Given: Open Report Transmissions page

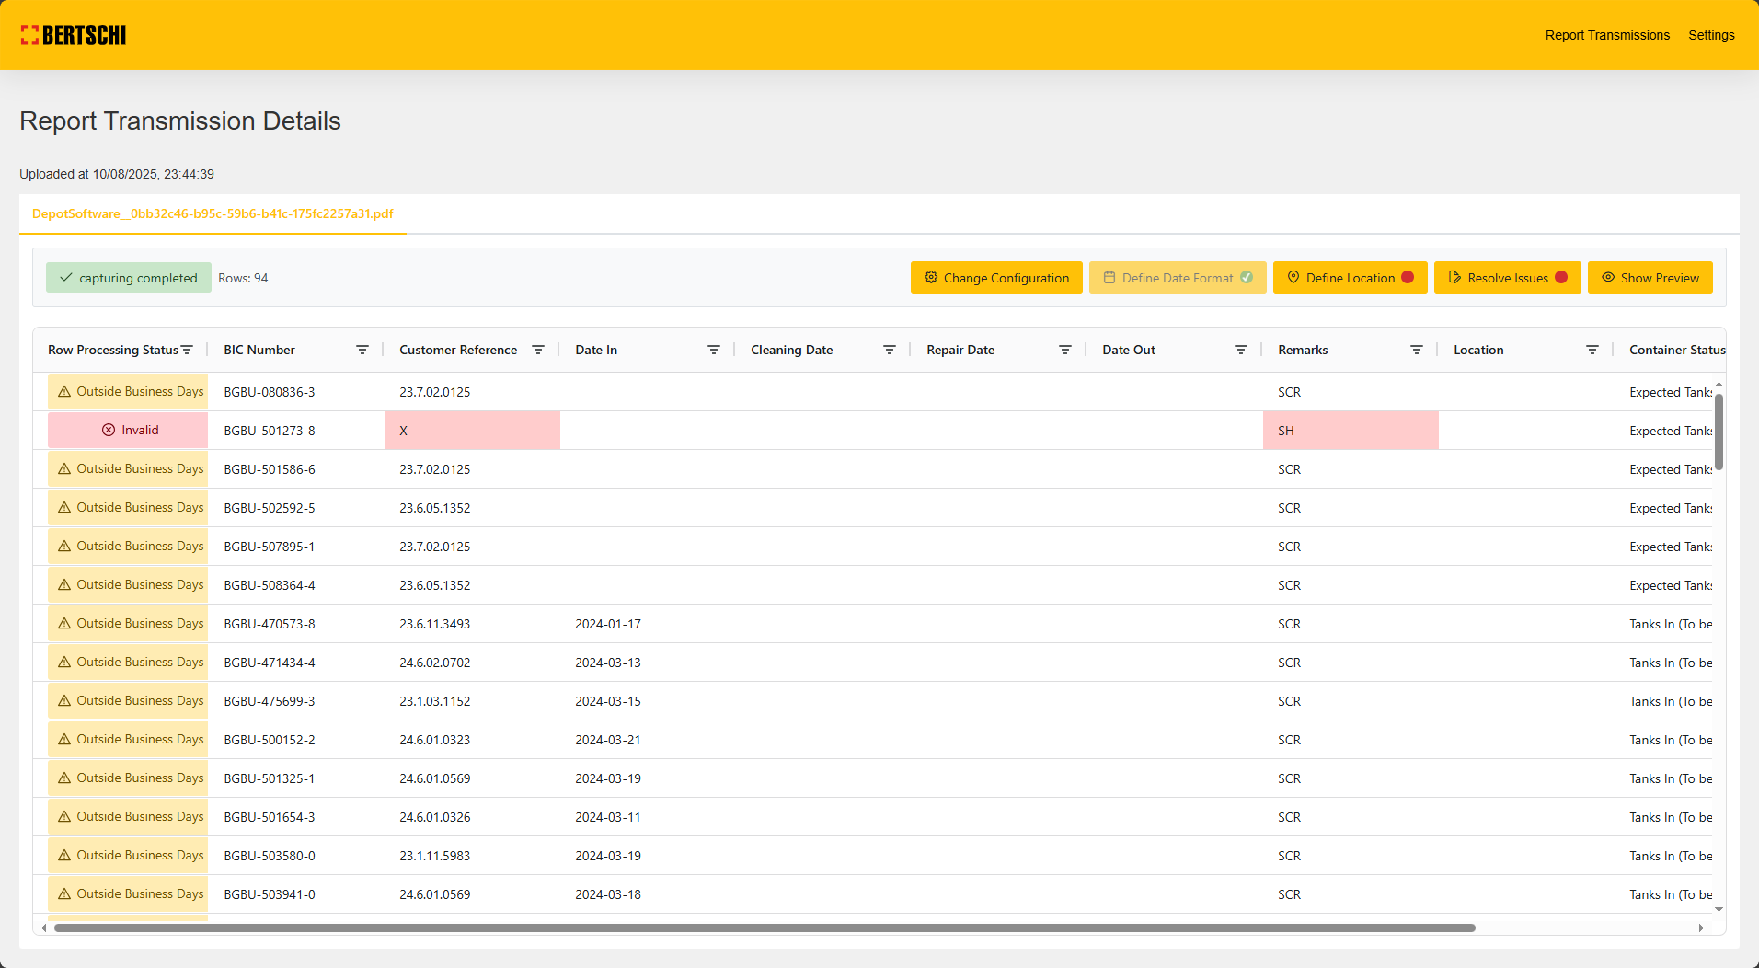Looking at the screenshot, I should pos(1607,35).
